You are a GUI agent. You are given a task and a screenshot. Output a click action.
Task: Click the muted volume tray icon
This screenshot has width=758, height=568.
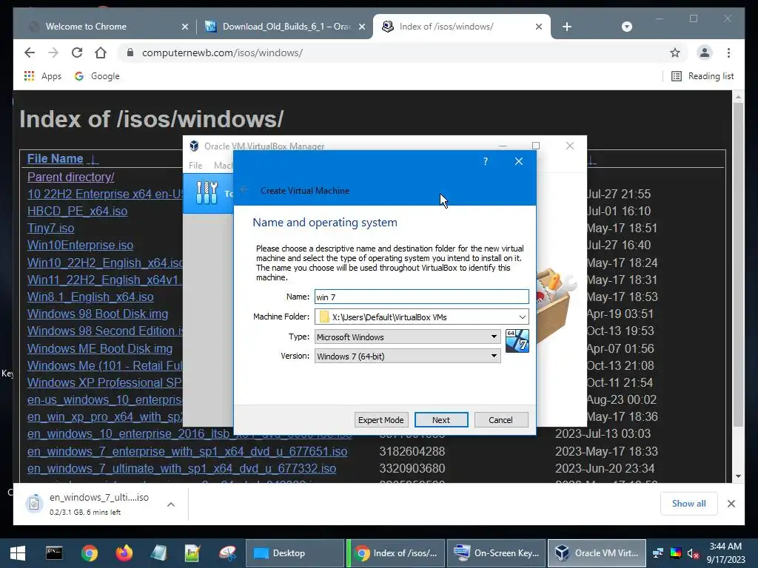[693, 553]
